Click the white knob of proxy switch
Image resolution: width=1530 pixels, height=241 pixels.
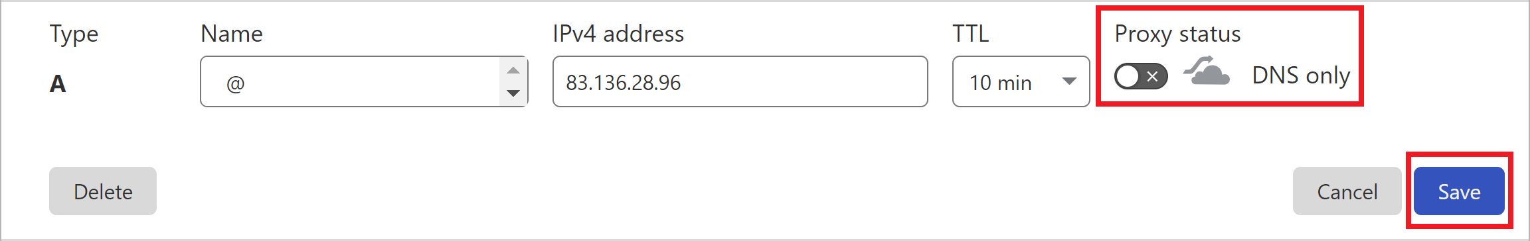(1128, 76)
